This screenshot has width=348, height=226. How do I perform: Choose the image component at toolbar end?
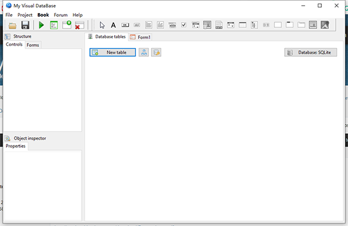325,25
